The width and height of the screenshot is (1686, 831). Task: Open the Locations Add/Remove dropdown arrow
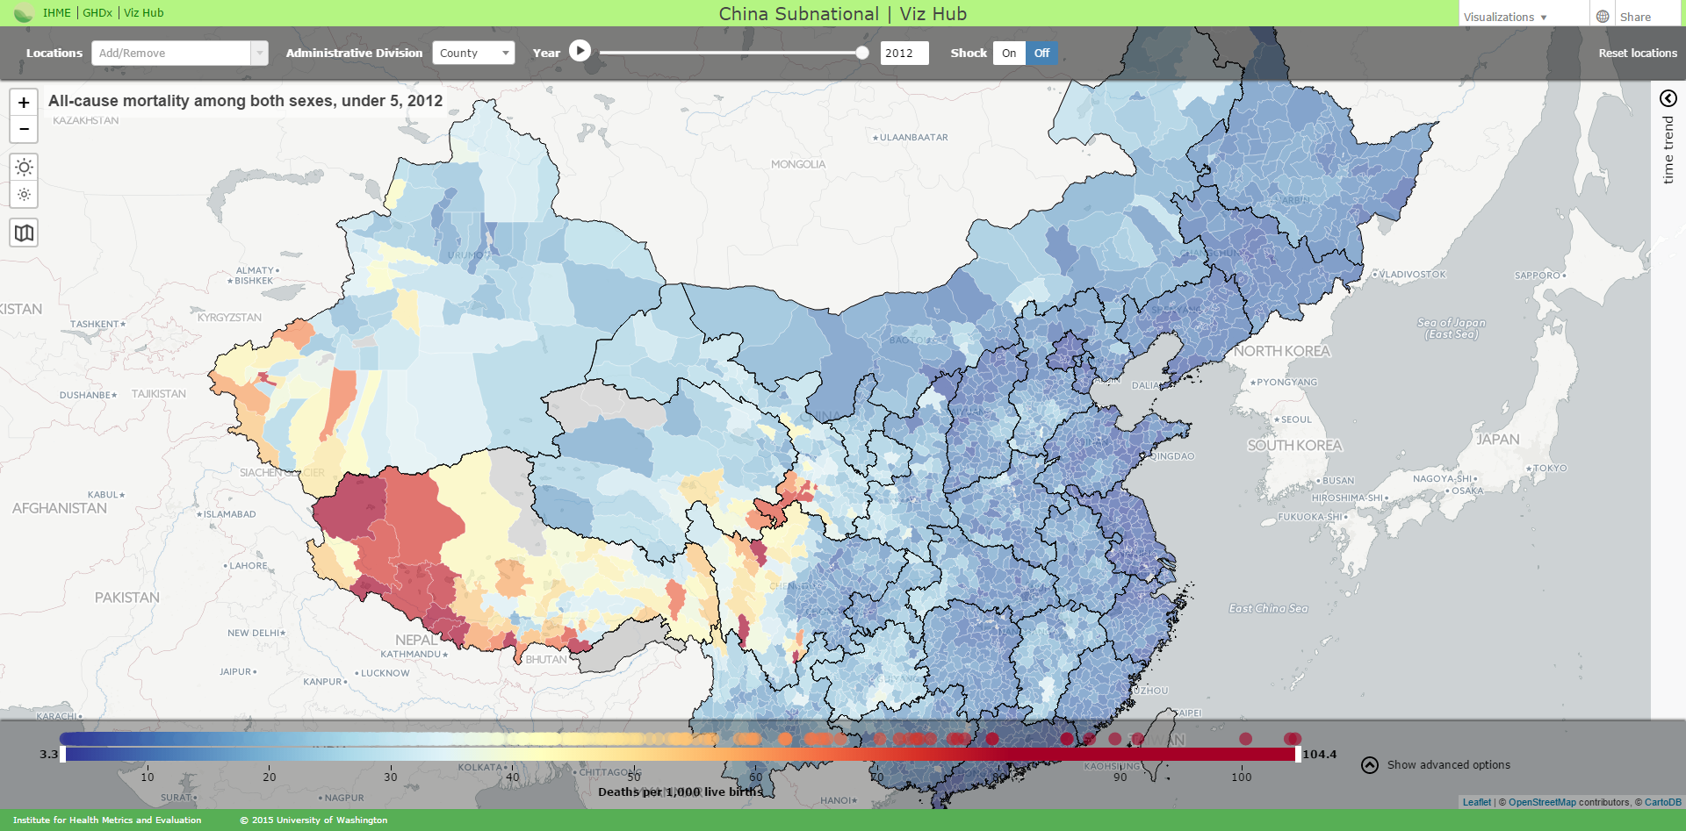pyautogui.click(x=259, y=54)
